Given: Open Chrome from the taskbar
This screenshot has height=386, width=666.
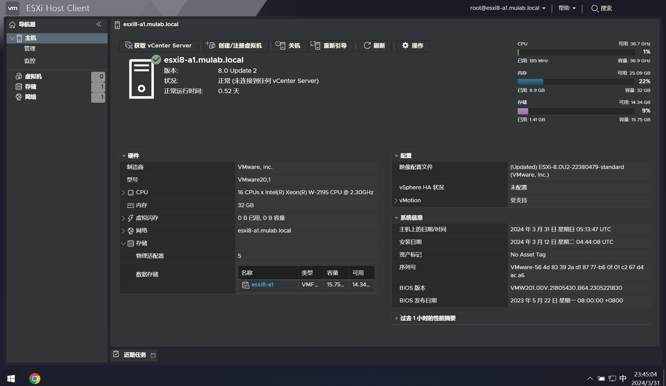Looking at the screenshot, I should point(35,378).
